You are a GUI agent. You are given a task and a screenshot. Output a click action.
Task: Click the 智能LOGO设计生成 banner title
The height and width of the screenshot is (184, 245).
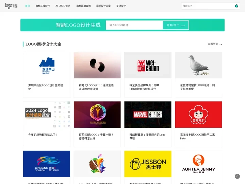78,25
